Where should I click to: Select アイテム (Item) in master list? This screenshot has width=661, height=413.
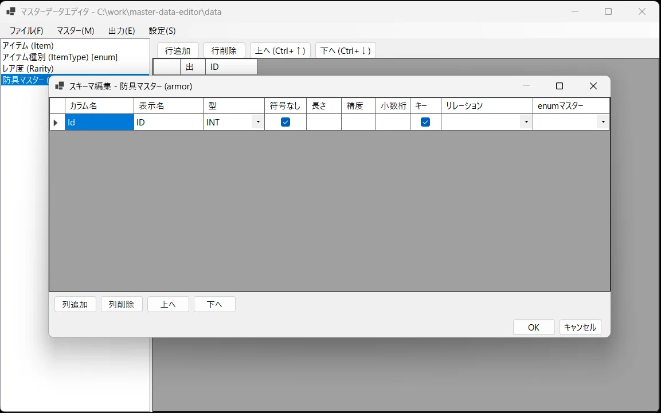[x=75, y=45]
